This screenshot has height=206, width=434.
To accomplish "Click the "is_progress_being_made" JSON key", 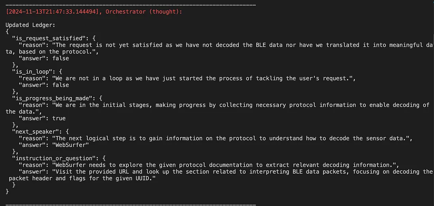I will tap(53, 98).
